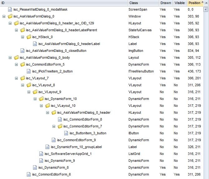
Task: Click the file icon of isc_IPickTreeItem_2_button
Action: tap(29, 71)
